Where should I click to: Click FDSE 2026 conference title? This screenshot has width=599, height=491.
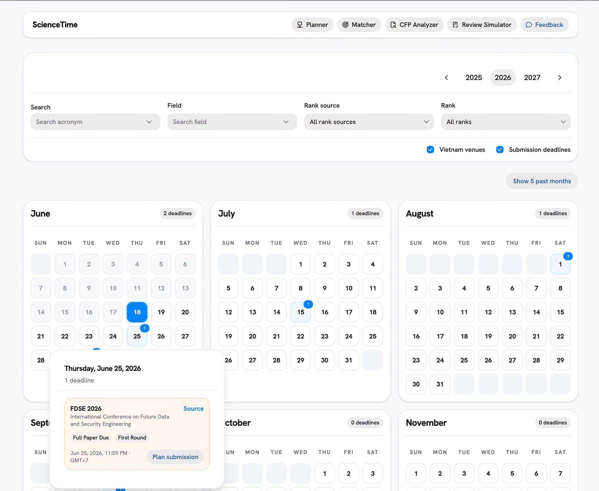coord(86,409)
